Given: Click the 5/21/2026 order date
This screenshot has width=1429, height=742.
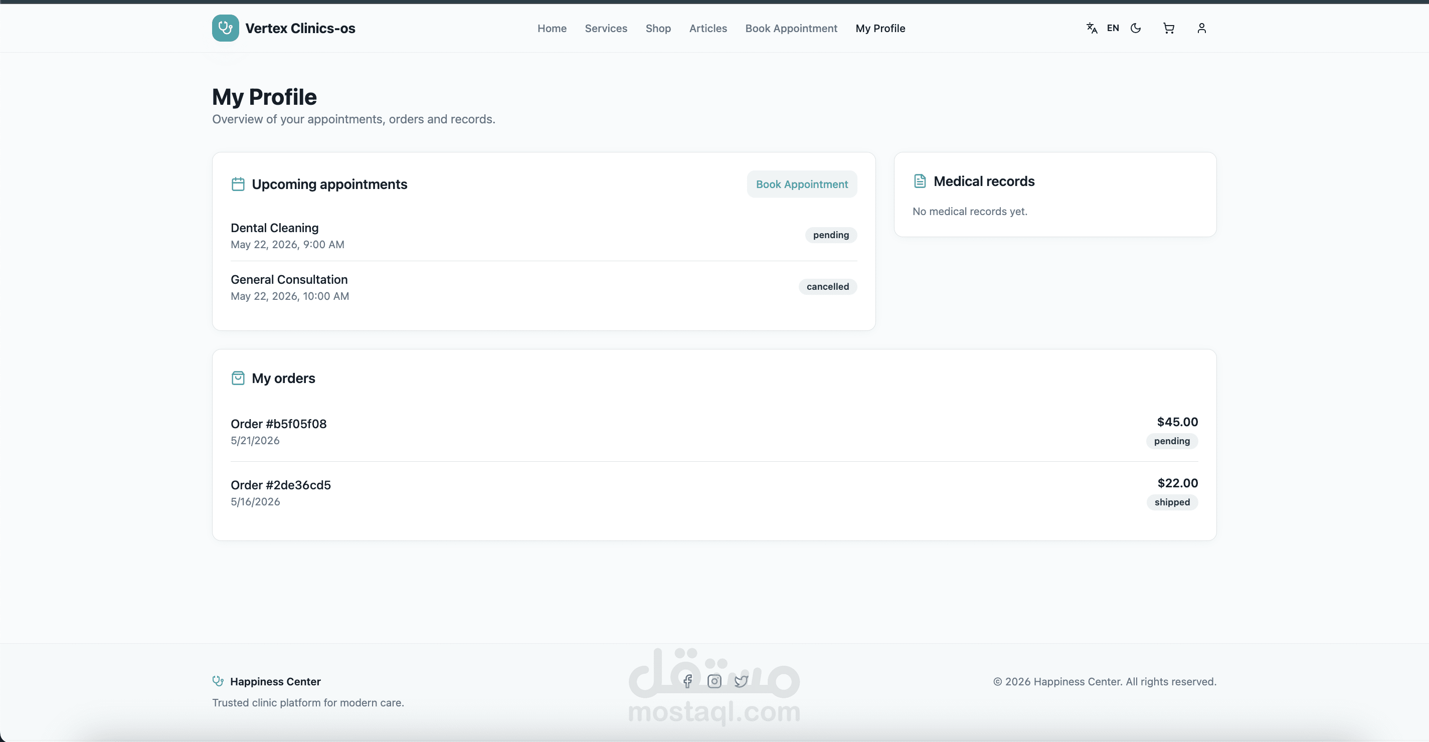Looking at the screenshot, I should pos(255,440).
